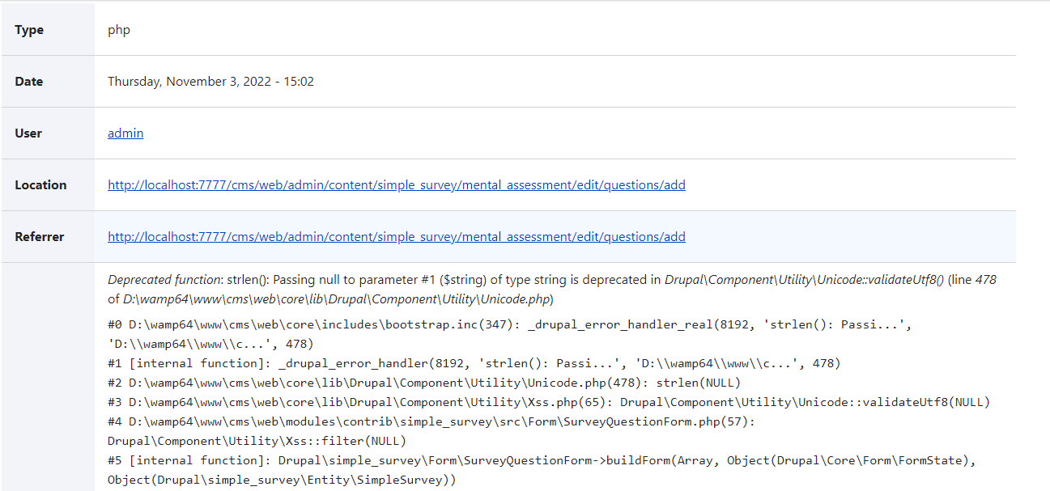Select the User label cell
The image size is (1050, 491).
(x=48, y=133)
